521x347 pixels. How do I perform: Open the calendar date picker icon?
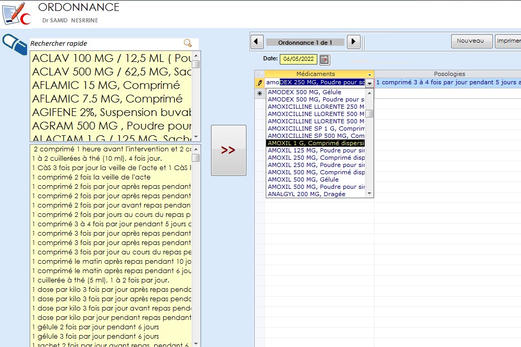(324, 59)
